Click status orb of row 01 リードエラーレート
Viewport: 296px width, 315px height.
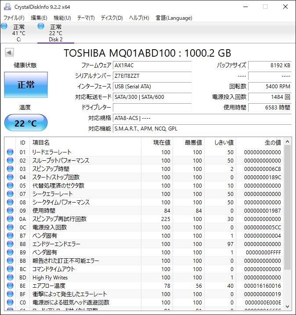10,152
